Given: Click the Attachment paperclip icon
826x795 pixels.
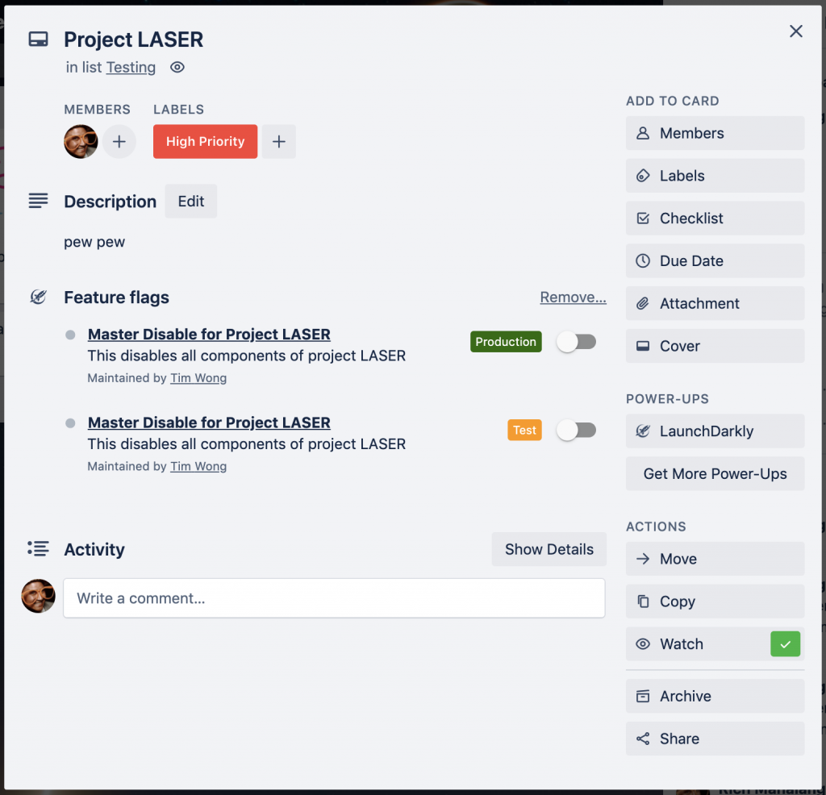Looking at the screenshot, I should [x=642, y=303].
